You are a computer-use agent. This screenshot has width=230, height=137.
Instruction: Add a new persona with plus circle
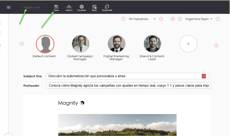[188, 44]
